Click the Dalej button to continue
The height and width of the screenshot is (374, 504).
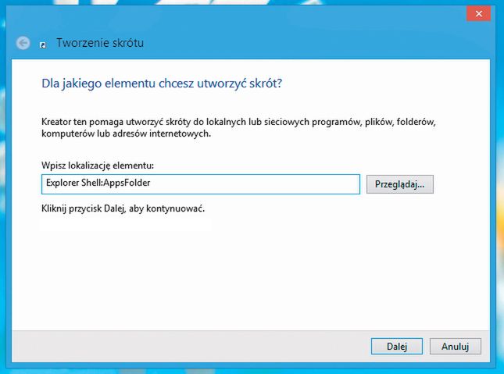pyautogui.click(x=397, y=347)
